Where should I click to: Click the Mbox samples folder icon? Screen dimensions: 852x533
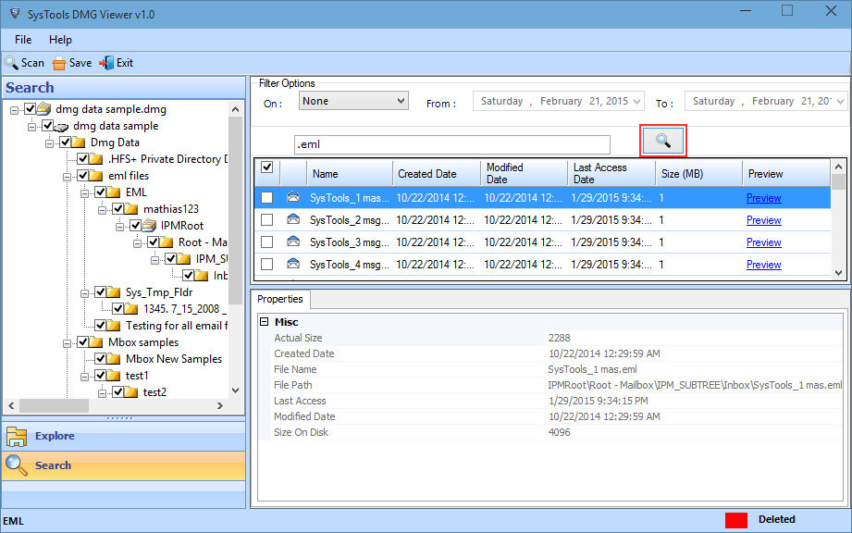pyautogui.click(x=96, y=342)
